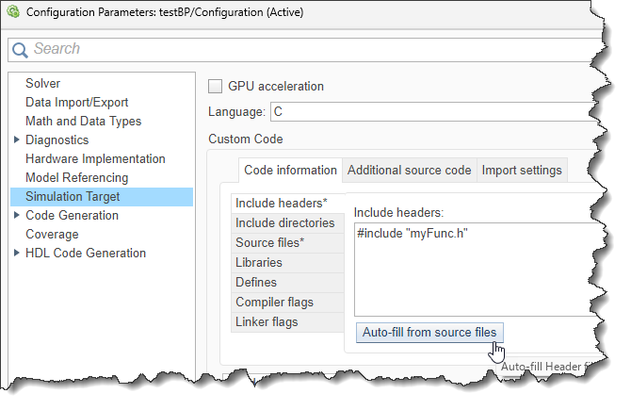Enable the GPU acceleration checkbox
Viewport: 631px width, 410px height.
click(215, 86)
